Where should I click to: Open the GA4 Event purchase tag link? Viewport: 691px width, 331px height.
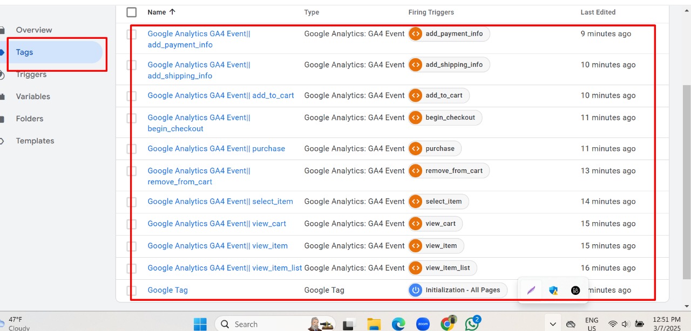pos(216,148)
